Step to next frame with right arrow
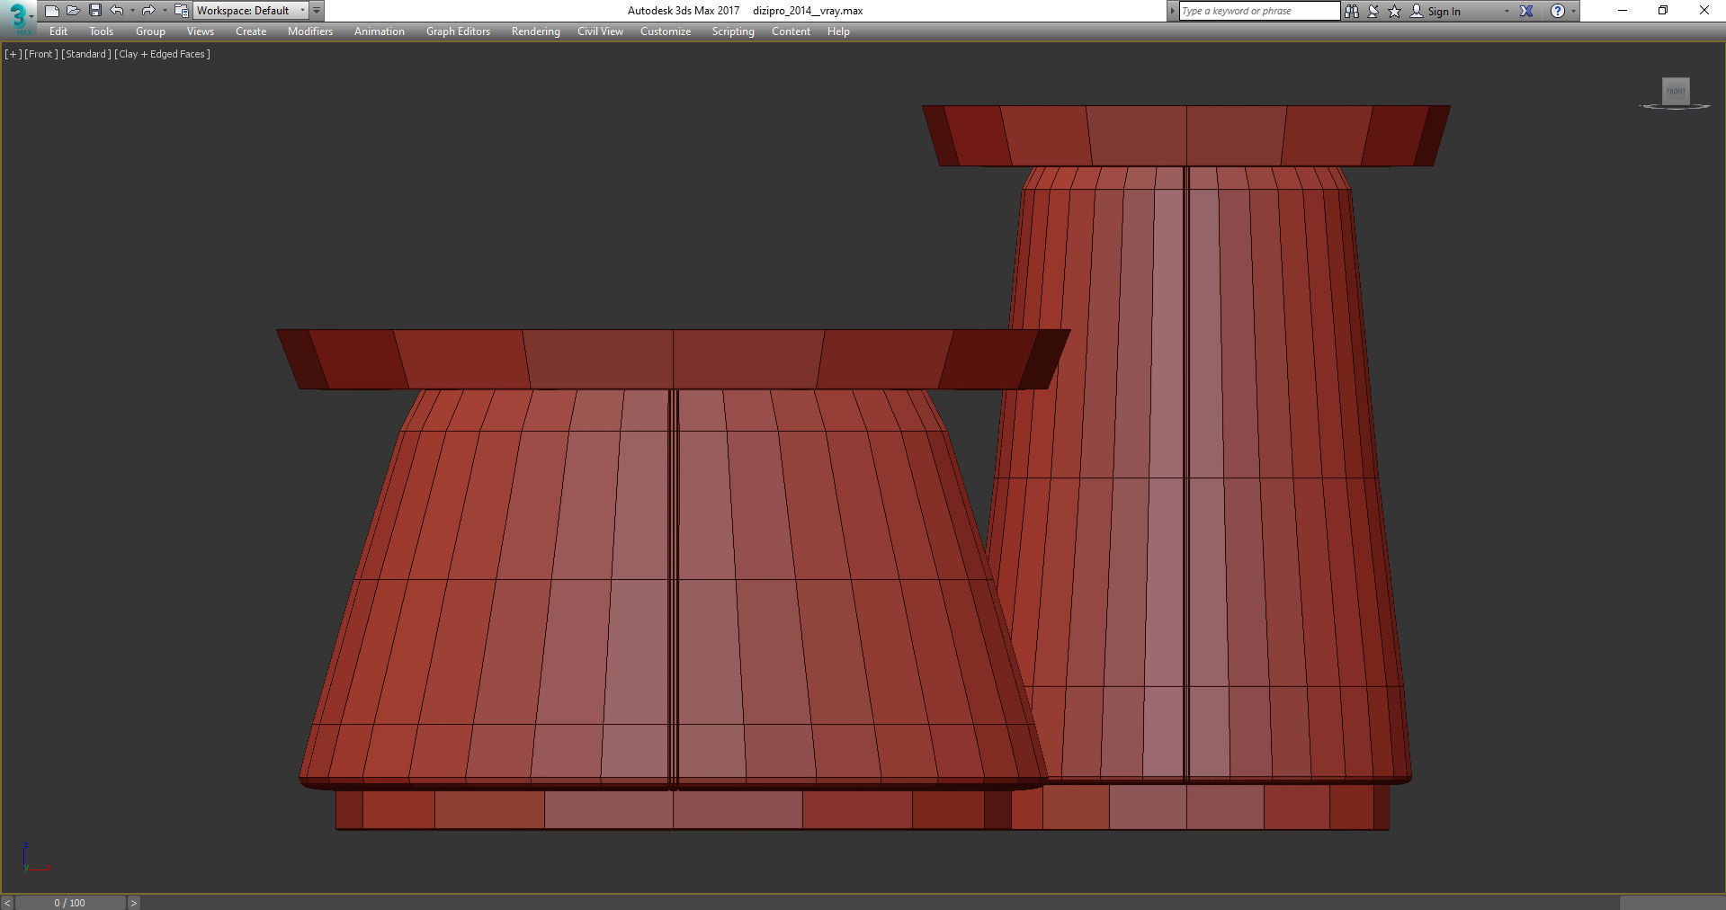Image resolution: width=1726 pixels, height=910 pixels. [133, 903]
